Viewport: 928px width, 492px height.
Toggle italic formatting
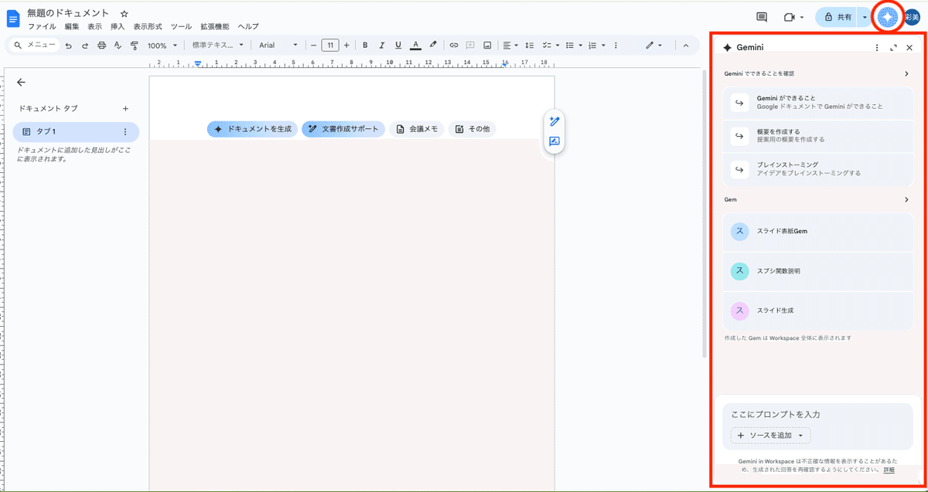point(381,46)
